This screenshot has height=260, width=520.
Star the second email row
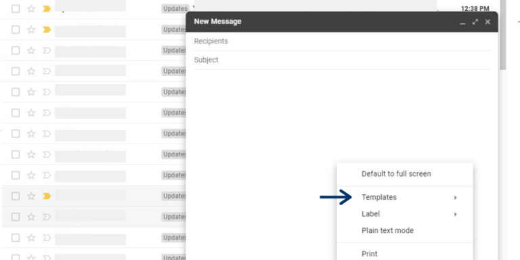point(31,30)
